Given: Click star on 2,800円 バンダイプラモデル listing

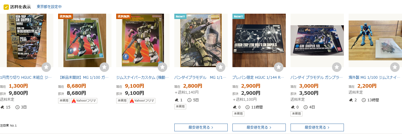Looking at the screenshot, I should point(221,67).
